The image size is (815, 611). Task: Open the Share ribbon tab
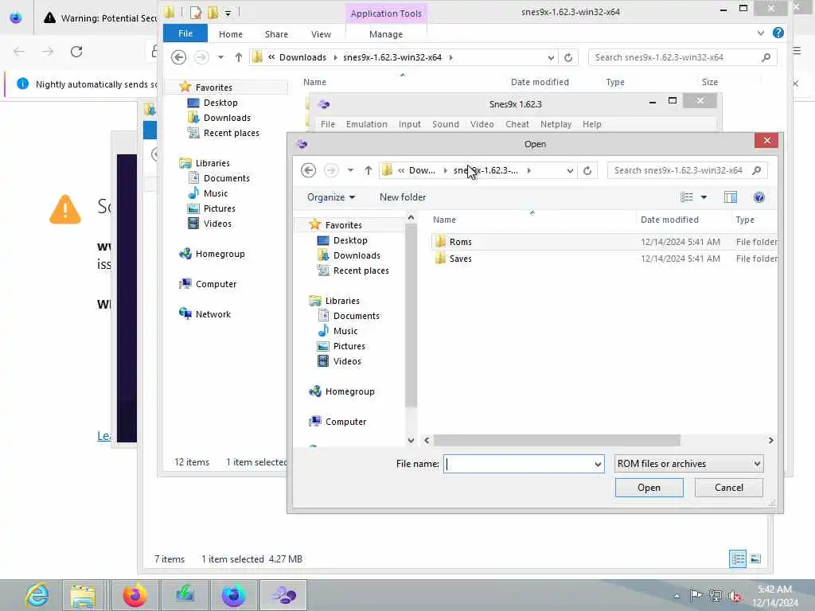pos(276,33)
